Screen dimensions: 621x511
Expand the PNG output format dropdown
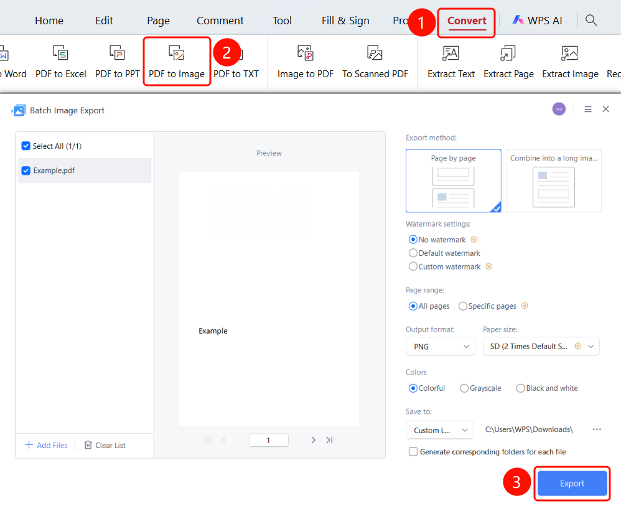coord(441,347)
